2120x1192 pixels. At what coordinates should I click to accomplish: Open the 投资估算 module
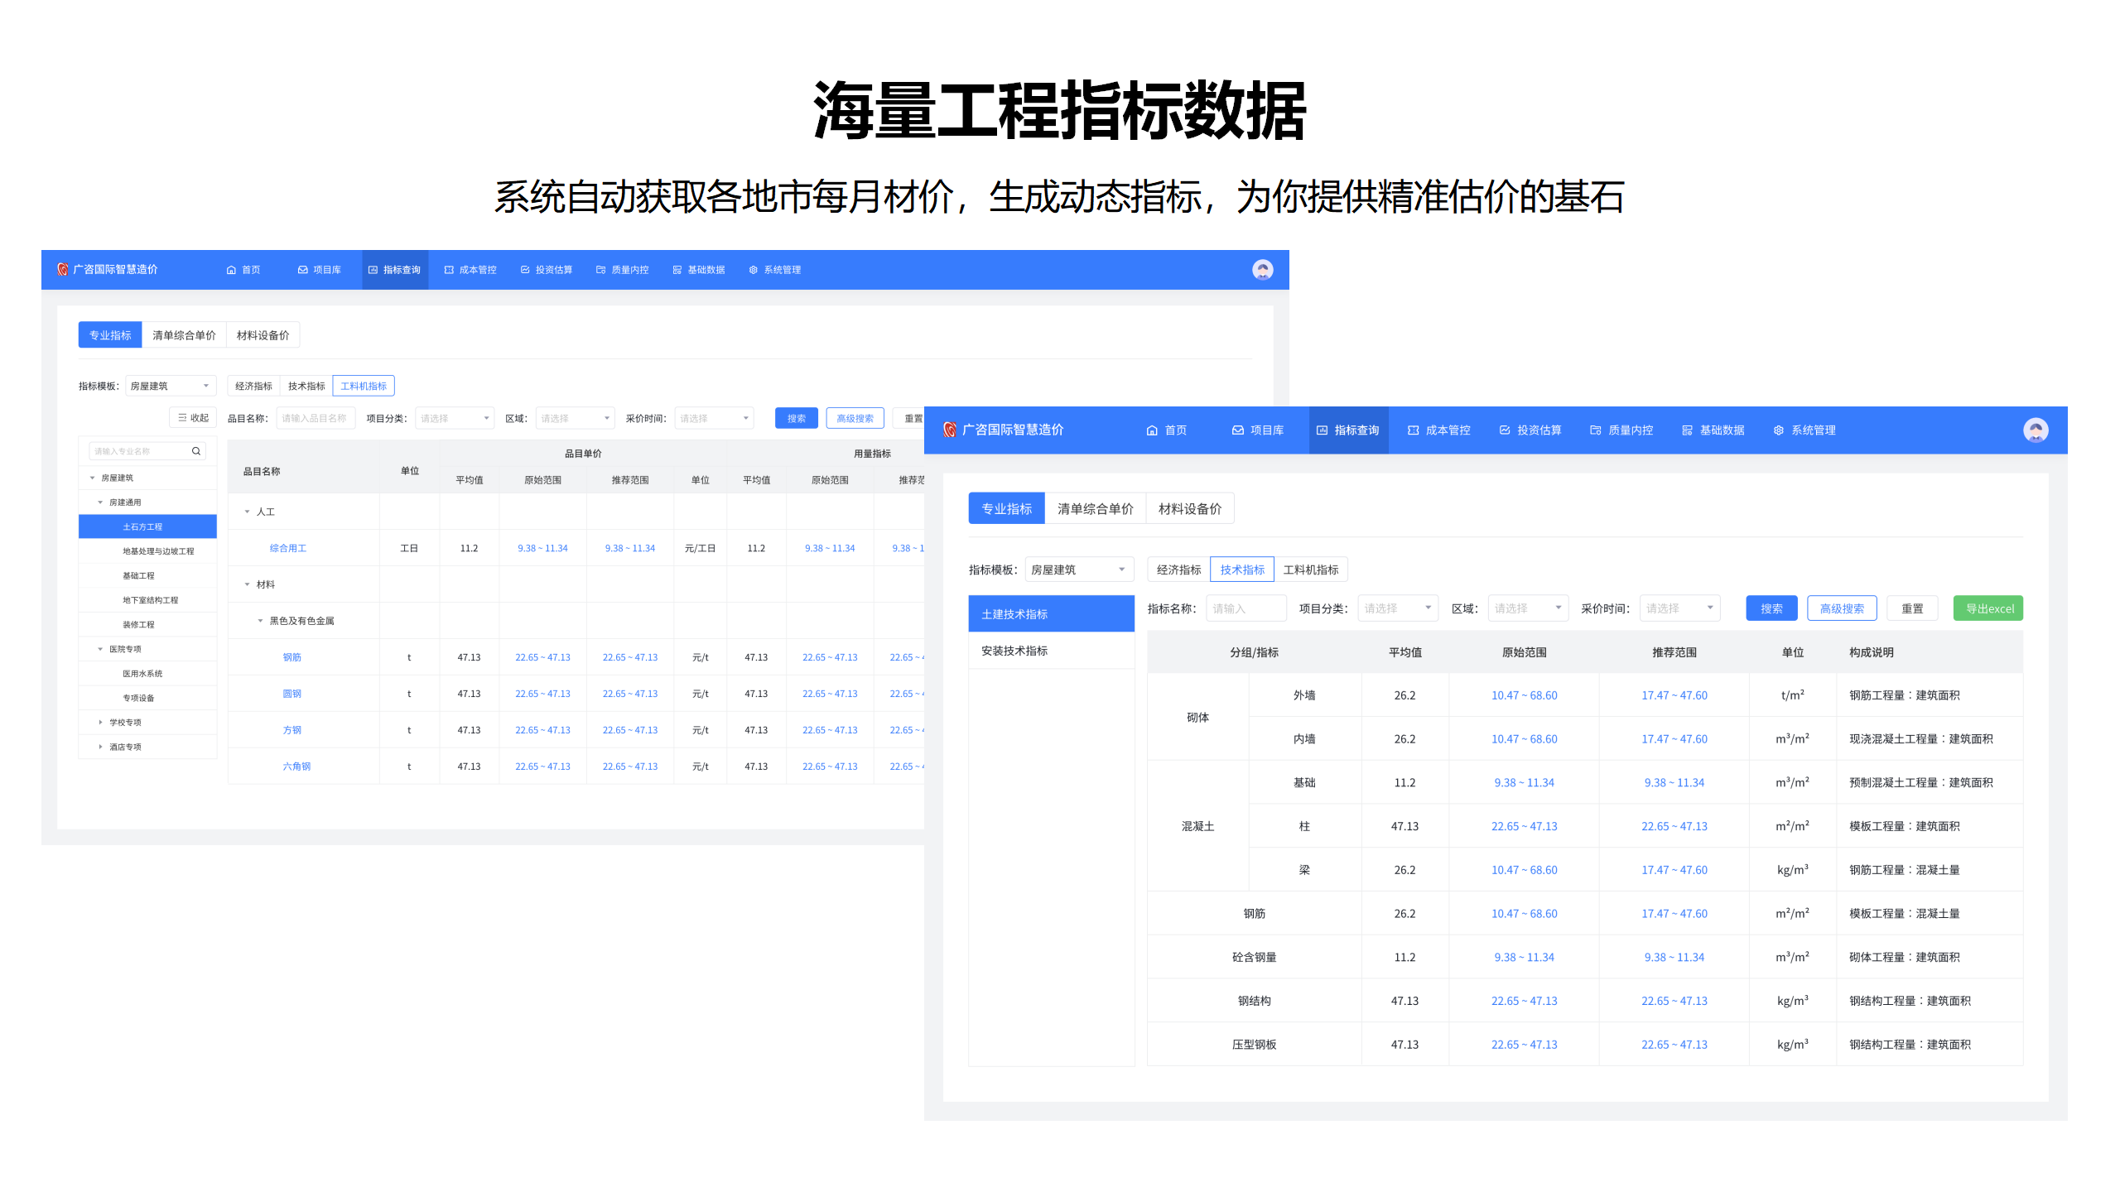(1538, 430)
